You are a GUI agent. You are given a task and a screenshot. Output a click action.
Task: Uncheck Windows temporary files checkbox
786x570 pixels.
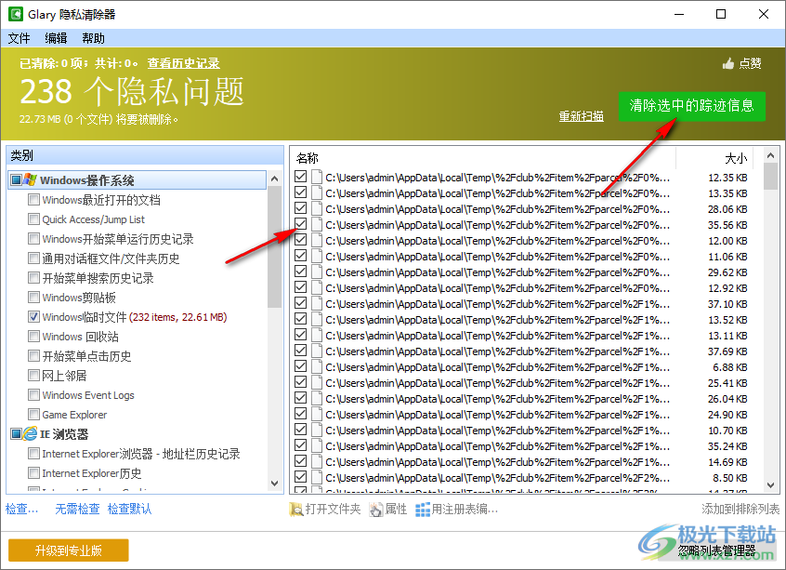pos(33,316)
